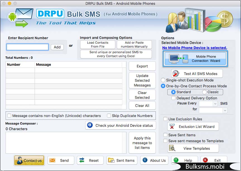Click the Add button
Screen dimensions: 241x171
coord(57,47)
